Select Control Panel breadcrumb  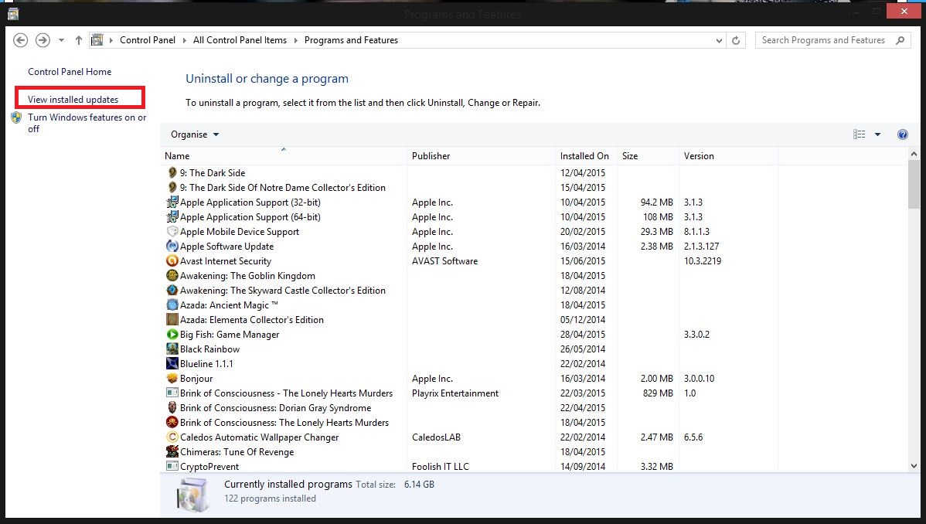[x=148, y=40]
